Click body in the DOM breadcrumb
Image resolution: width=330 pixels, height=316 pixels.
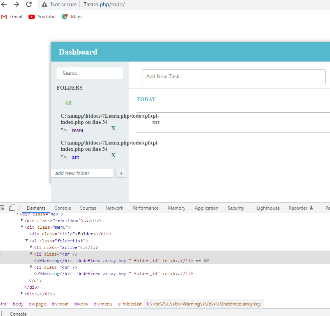(18, 304)
